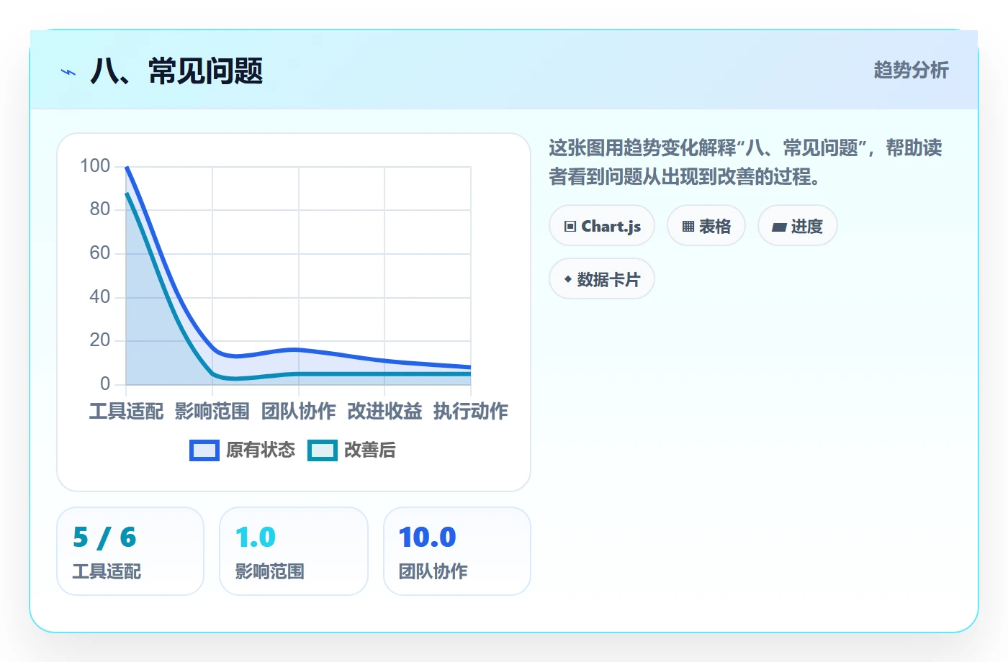
Task: Click the table grid icon on 表格 tag
Action: point(688,227)
